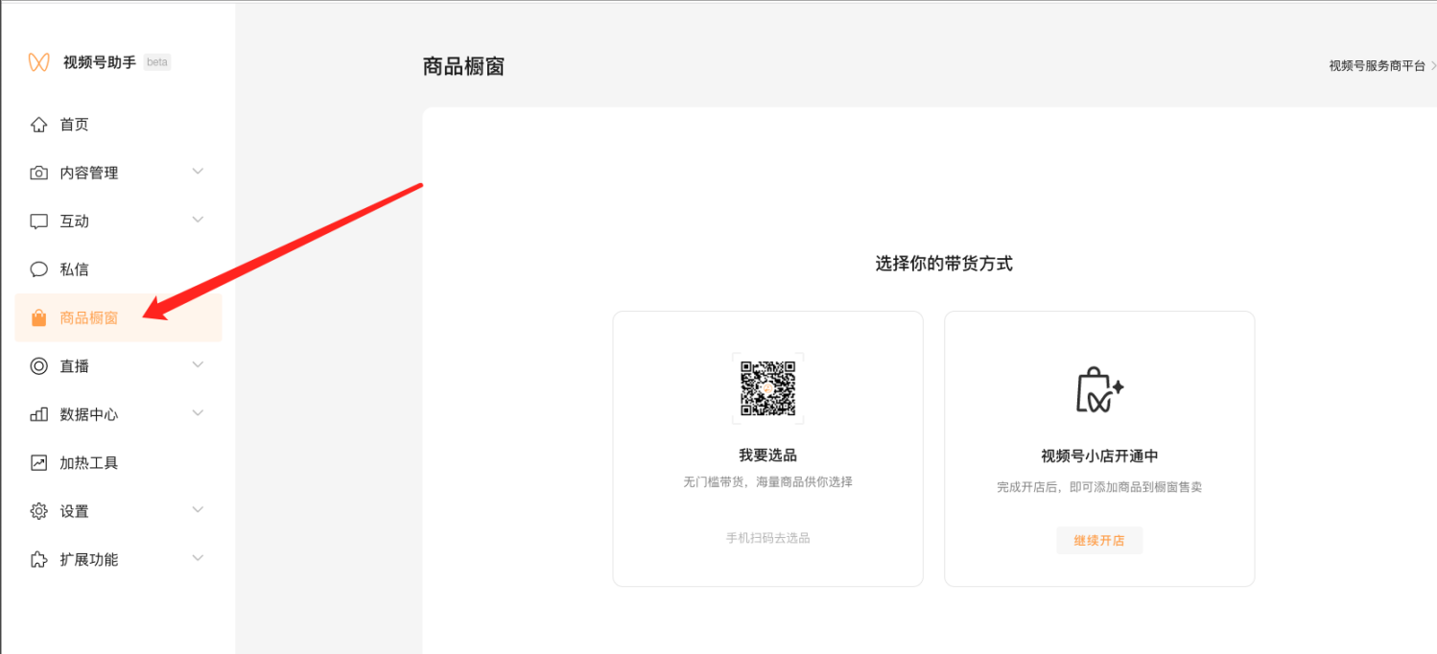Click the 无门槛带货，海量商品供你选择 description

tap(767, 482)
